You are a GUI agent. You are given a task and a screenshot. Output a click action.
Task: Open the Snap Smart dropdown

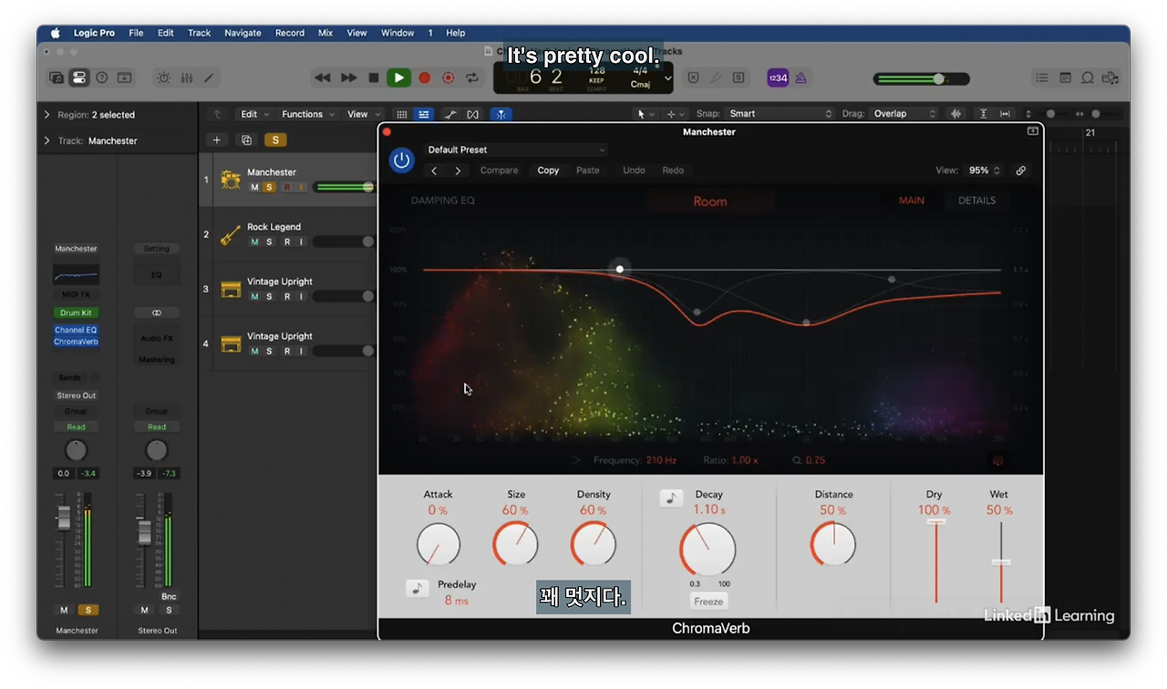tap(780, 114)
